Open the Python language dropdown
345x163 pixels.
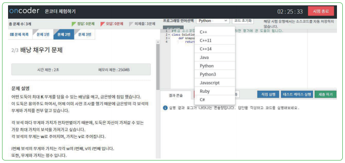click(213, 20)
